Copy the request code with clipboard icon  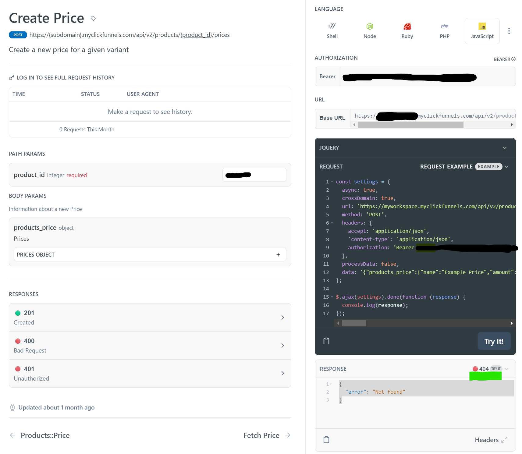click(326, 341)
